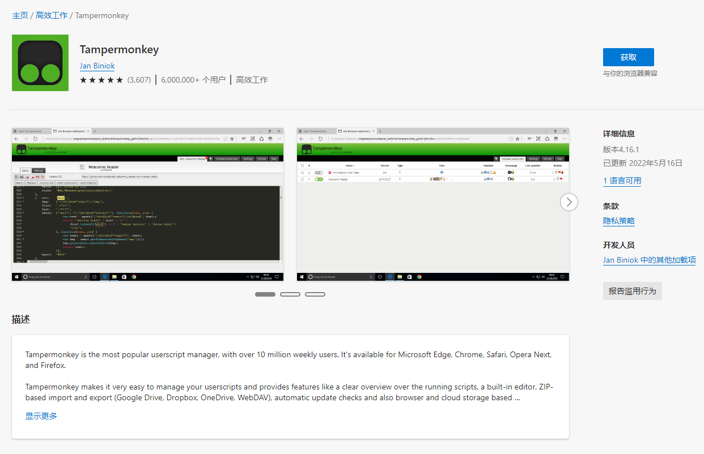The image size is (704, 454).
Task: Click the 获取 button
Action: point(629,57)
